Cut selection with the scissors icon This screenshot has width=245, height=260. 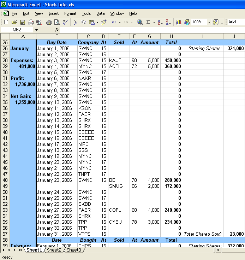[75, 22]
